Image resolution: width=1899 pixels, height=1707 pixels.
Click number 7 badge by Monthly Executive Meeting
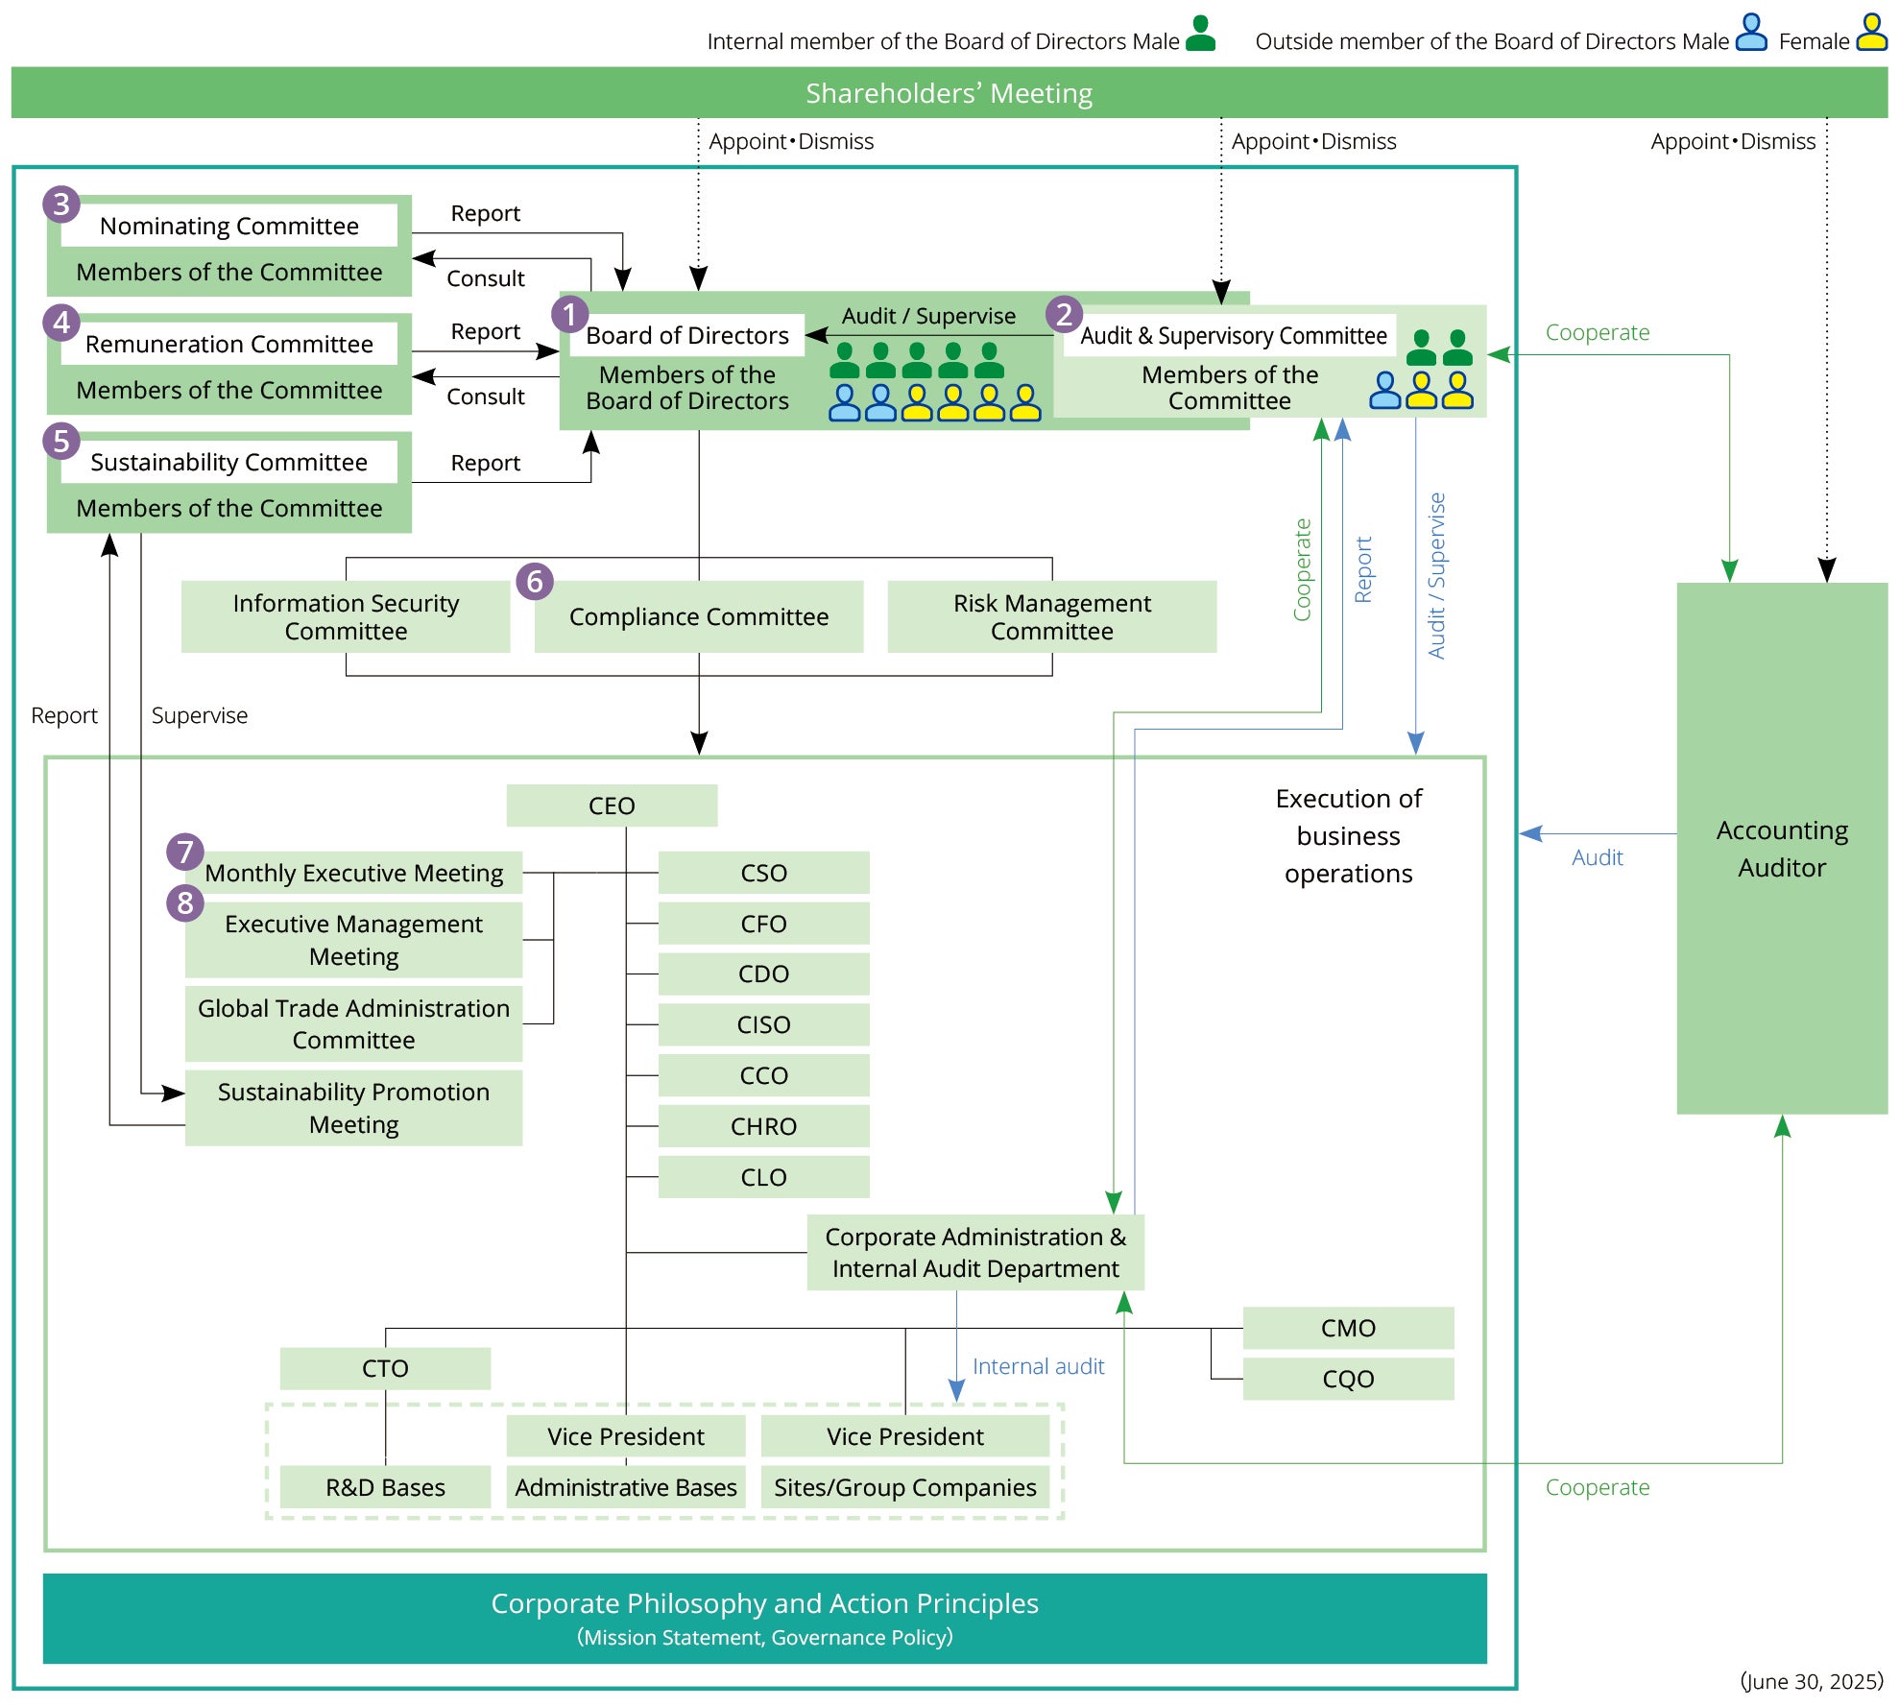tap(185, 852)
